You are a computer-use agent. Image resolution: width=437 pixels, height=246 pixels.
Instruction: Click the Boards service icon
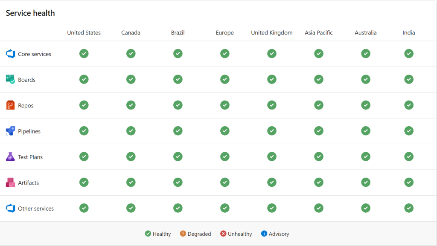pyautogui.click(x=10, y=79)
